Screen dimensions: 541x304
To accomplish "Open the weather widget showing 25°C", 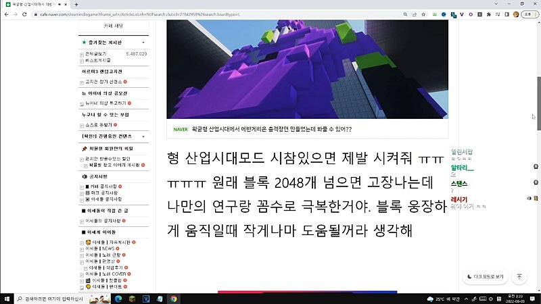I will tap(443, 299).
